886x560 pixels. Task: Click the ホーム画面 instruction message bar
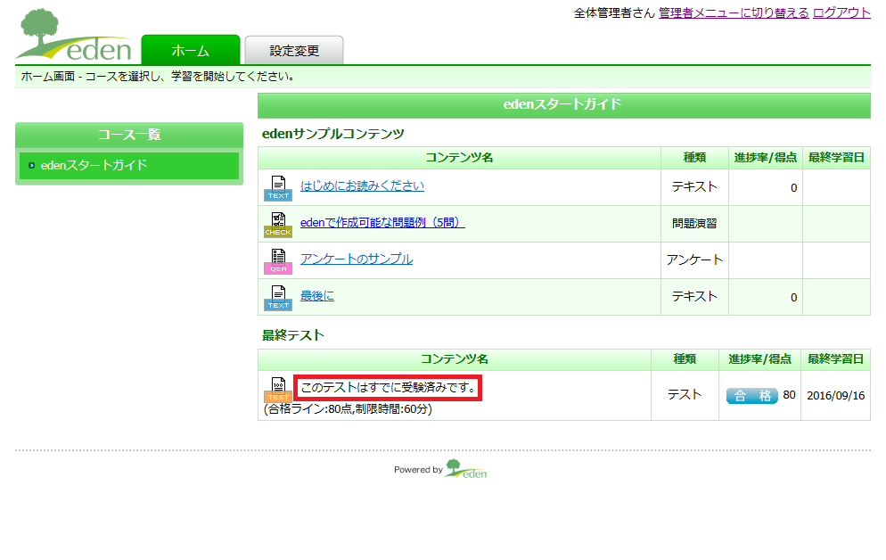(x=442, y=77)
